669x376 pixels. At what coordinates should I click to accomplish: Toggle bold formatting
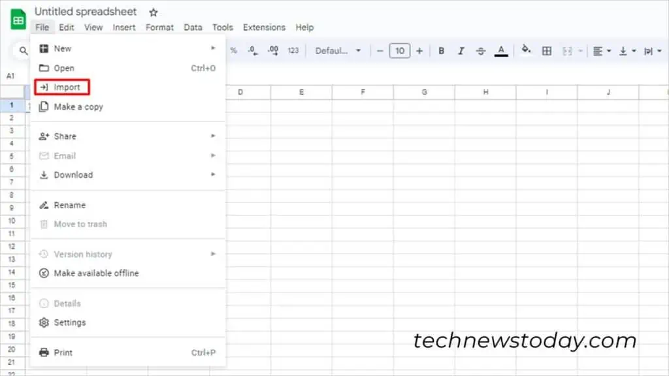click(x=442, y=51)
